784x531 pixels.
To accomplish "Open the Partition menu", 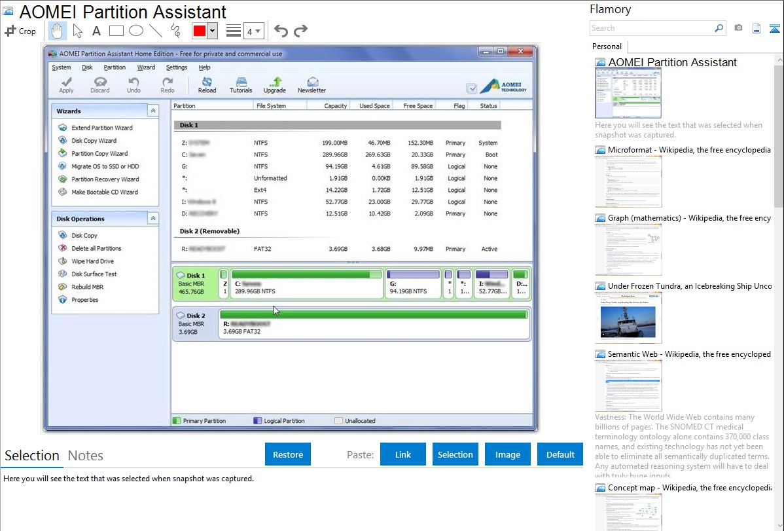I will (x=115, y=67).
